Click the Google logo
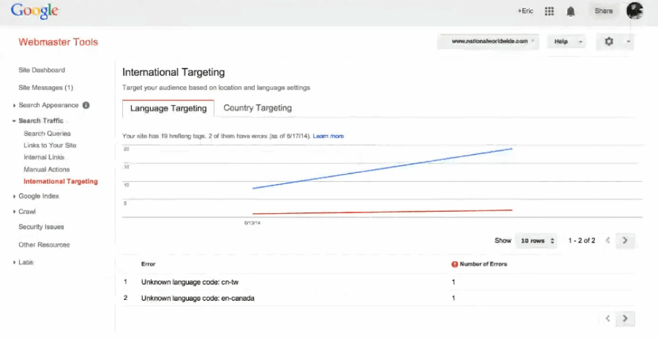The image size is (658, 338). [35, 11]
